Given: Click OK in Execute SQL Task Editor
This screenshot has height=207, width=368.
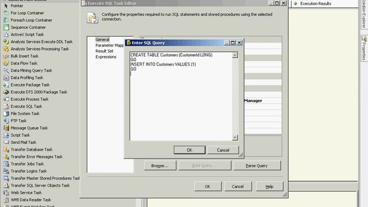Looking at the screenshot, I should [x=208, y=186].
